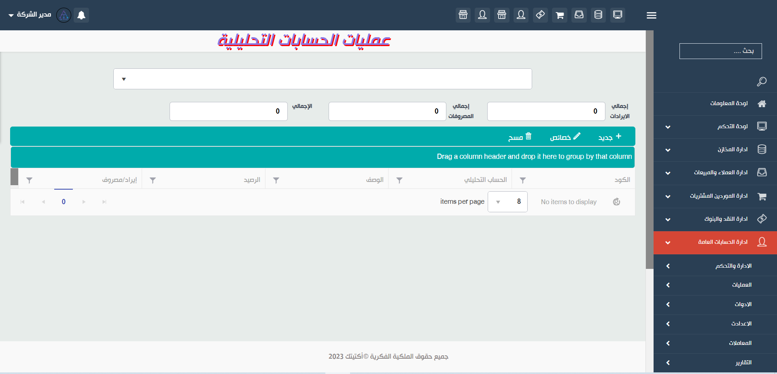Image resolution: width=777 pixels, height=374 pixels.
Task: Sort by الكود column header
Action: 622,180
